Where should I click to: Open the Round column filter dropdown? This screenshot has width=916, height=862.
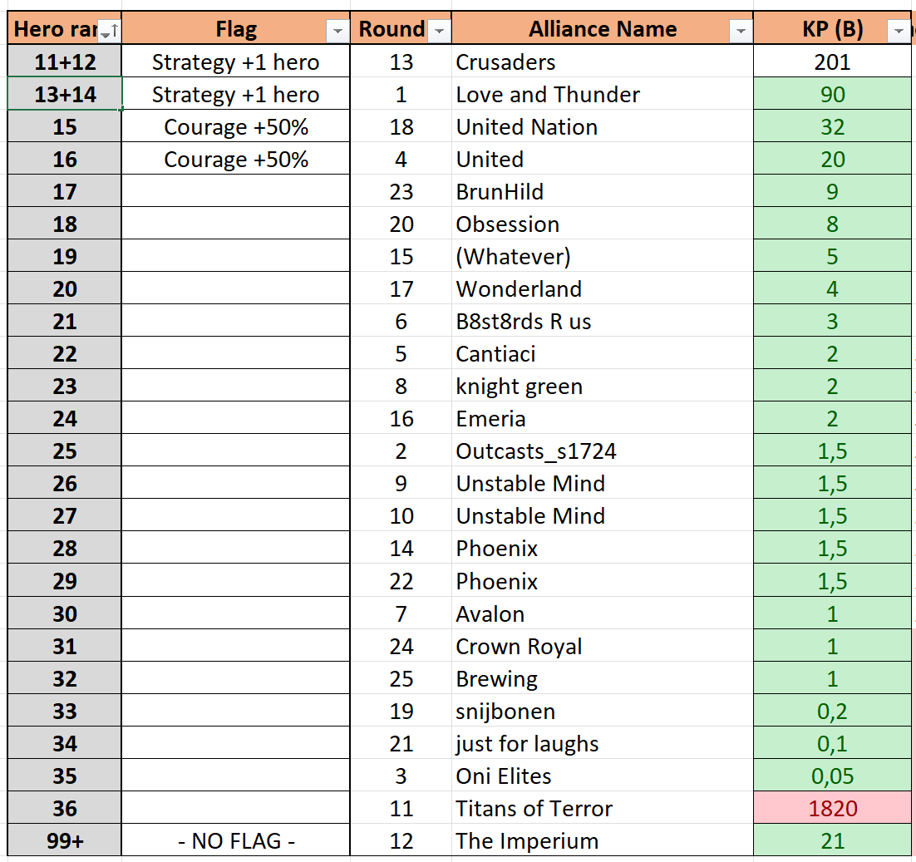tap(439, 32)
